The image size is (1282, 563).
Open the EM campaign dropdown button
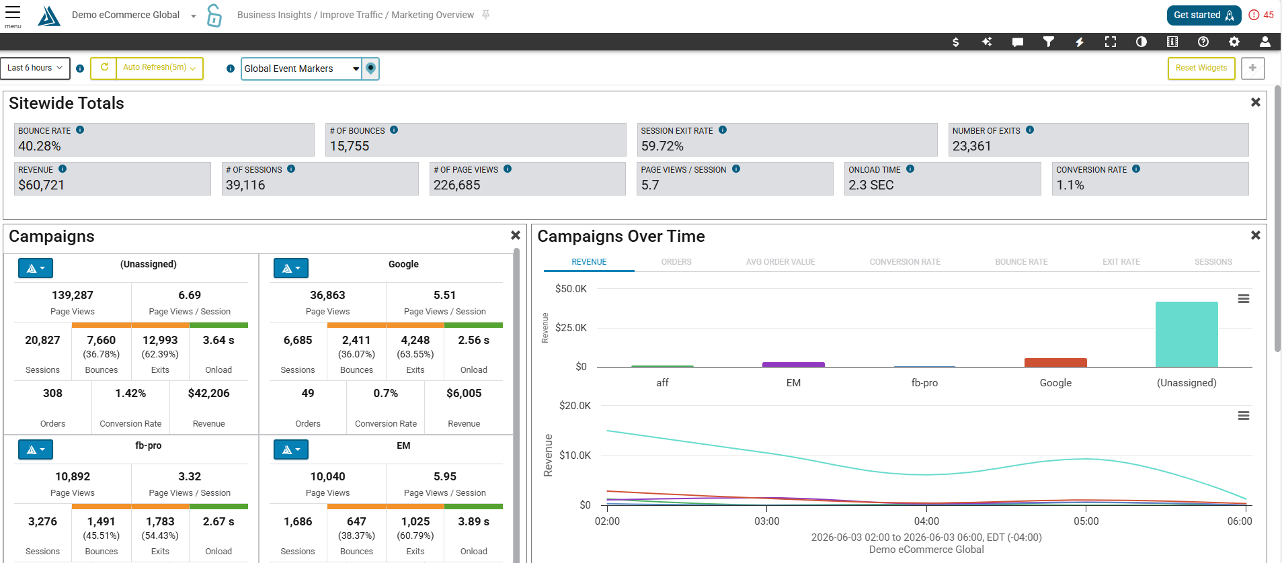(291, 449)
